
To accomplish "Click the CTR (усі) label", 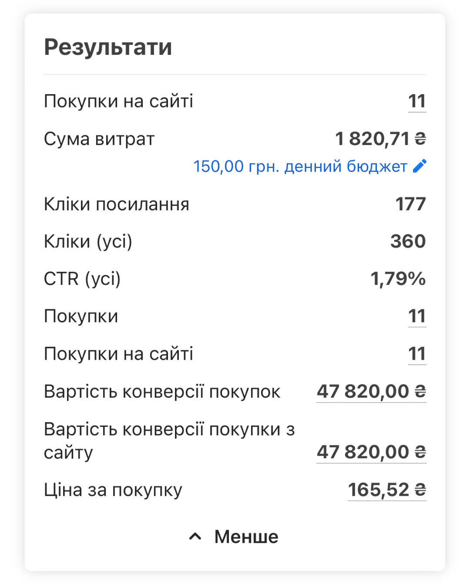I will click(x=82, y=279).
